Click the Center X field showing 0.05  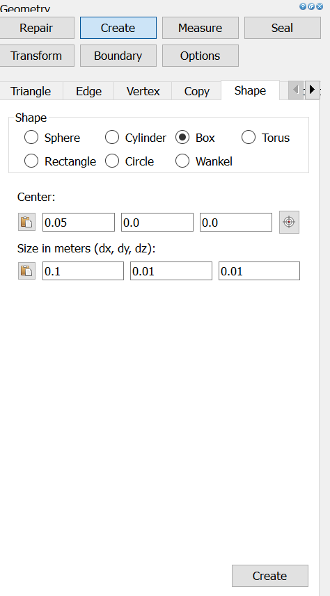point(79,223)
